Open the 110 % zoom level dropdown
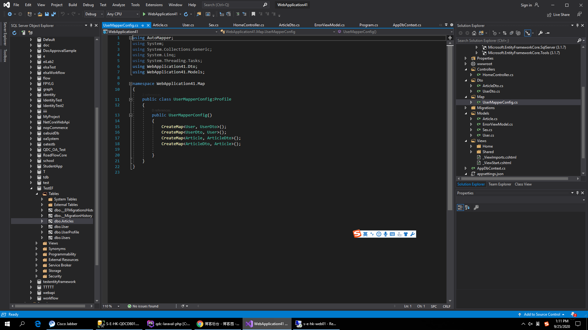Image resolution: width=588 pixels, height=330 pixels. (119, 306)
